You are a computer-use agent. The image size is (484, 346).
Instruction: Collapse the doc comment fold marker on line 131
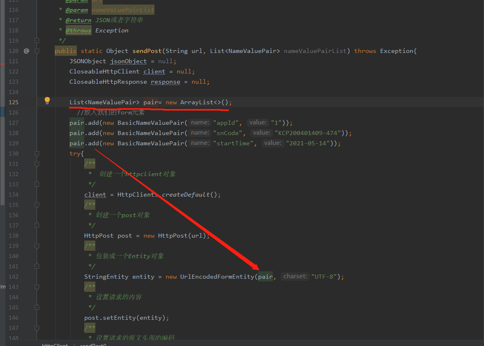(x=37, y=164)
